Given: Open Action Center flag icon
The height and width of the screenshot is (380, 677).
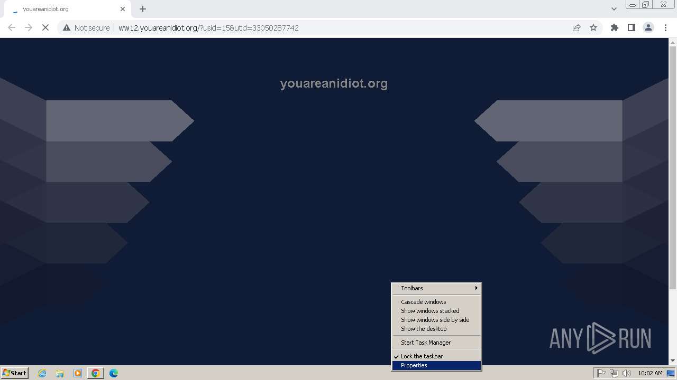Looking at the screenshot, I should pyautogui.click(x=601, y=373).
